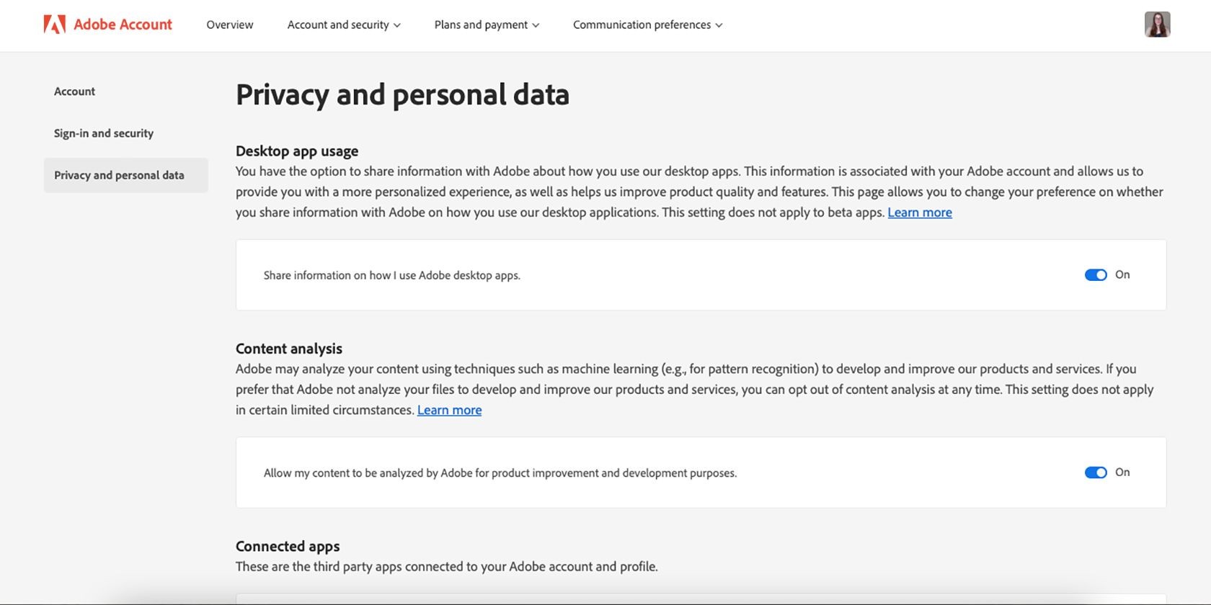Click the Communication preferences chevron arrow
The height and width of the screenshot is (605, 1211).
tap(719, 25)
